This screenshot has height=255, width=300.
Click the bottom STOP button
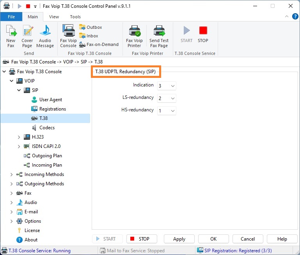point(142,239)
